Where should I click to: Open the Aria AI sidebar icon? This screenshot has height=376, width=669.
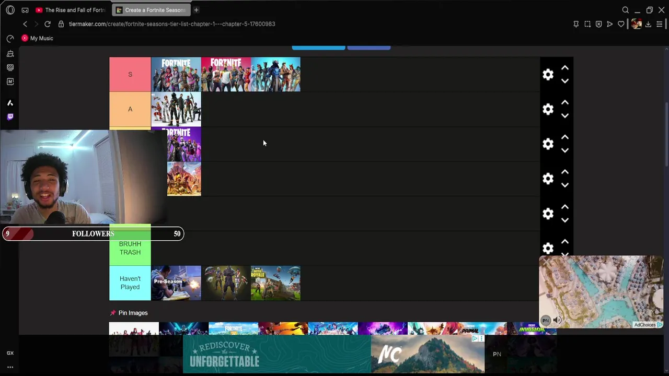(x=10, y=103)
